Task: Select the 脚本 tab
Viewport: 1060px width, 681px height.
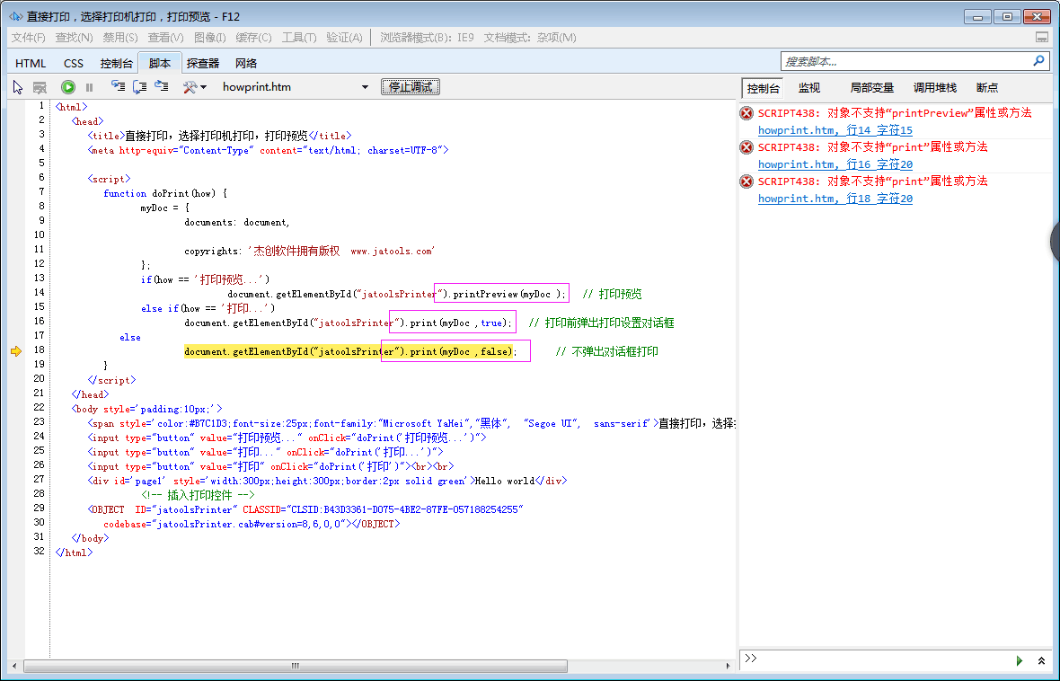Action: [160, 63]
